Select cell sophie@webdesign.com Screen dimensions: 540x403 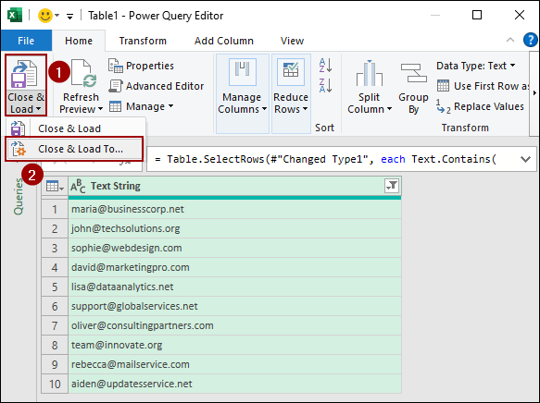click(234, 248)
